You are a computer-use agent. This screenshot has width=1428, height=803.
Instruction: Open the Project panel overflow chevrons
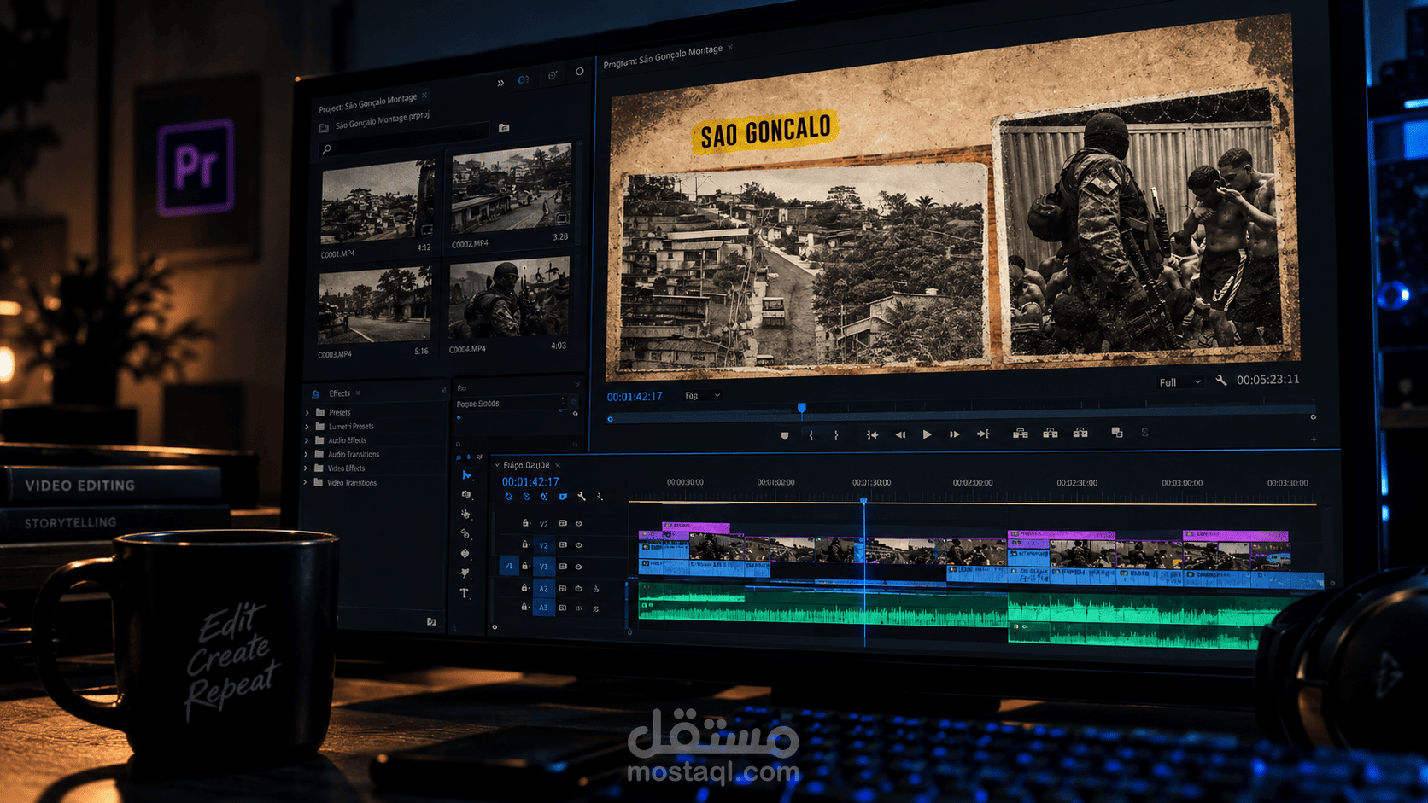coord(500,83)
